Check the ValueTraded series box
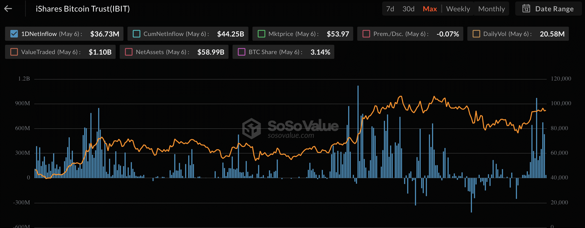Image resolution: width=585 pixels, height=228 pixels. click(x=14, y=52)
